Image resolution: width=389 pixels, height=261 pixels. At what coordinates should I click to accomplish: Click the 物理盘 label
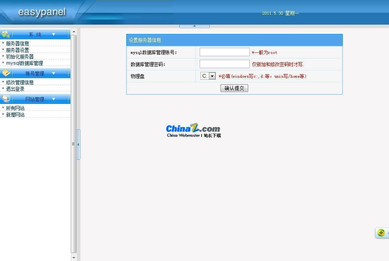tap(137, 76)
